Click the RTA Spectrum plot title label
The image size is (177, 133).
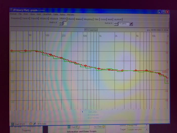pyautogui.click(x=91, y=30)
